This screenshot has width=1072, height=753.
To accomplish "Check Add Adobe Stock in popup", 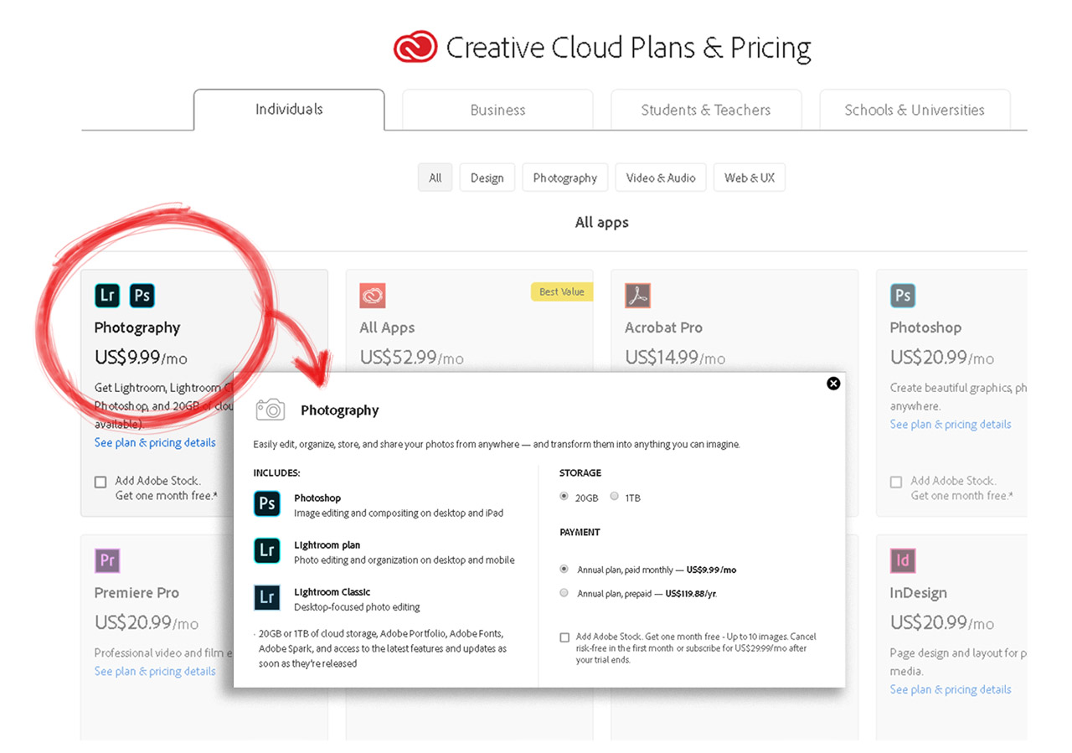I will click(x=564, y=637).
